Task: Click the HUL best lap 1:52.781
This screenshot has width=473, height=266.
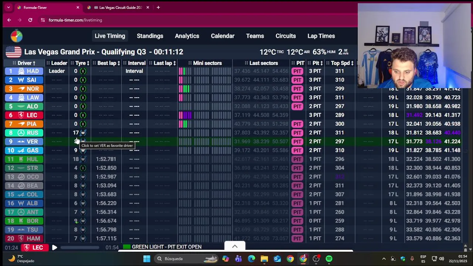Action: tap(106, 159)
